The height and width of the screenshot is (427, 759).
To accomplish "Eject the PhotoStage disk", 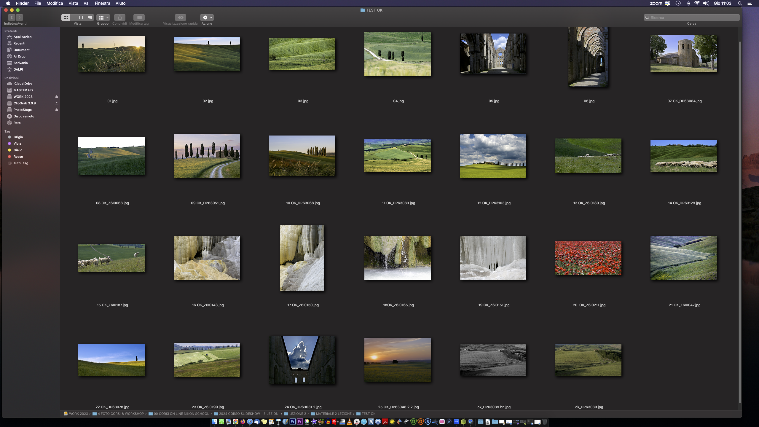I will point(56,110).
